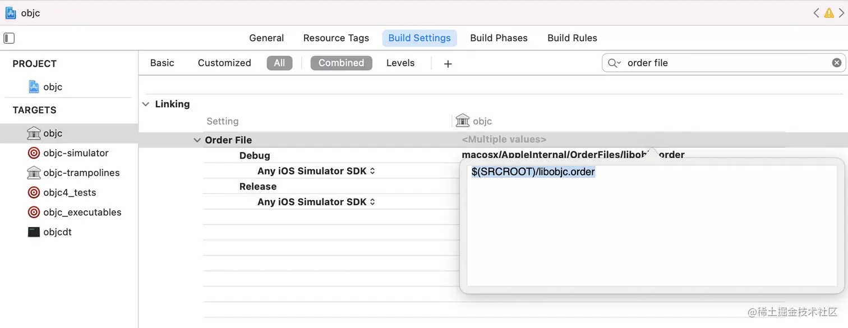Screen dimensions: 848x328
Task: Open the Resource Tags tab
Action: point(336,38)
